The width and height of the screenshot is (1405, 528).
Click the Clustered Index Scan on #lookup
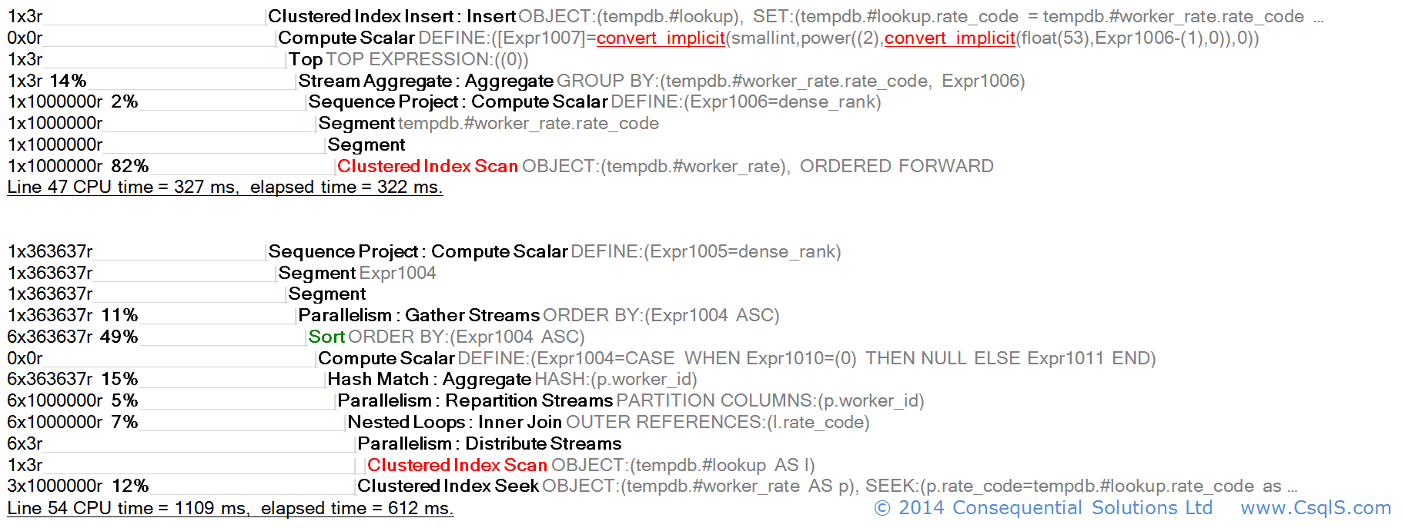pyautogui.click(x=457, y=465)
